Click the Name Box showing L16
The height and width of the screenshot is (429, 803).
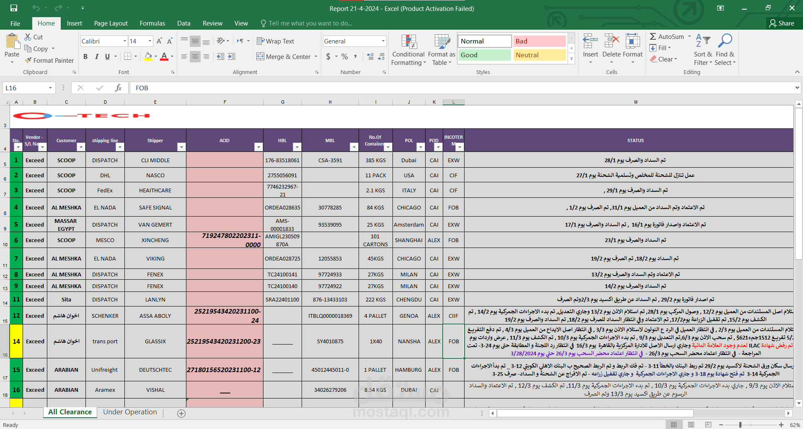click(29, 88)
